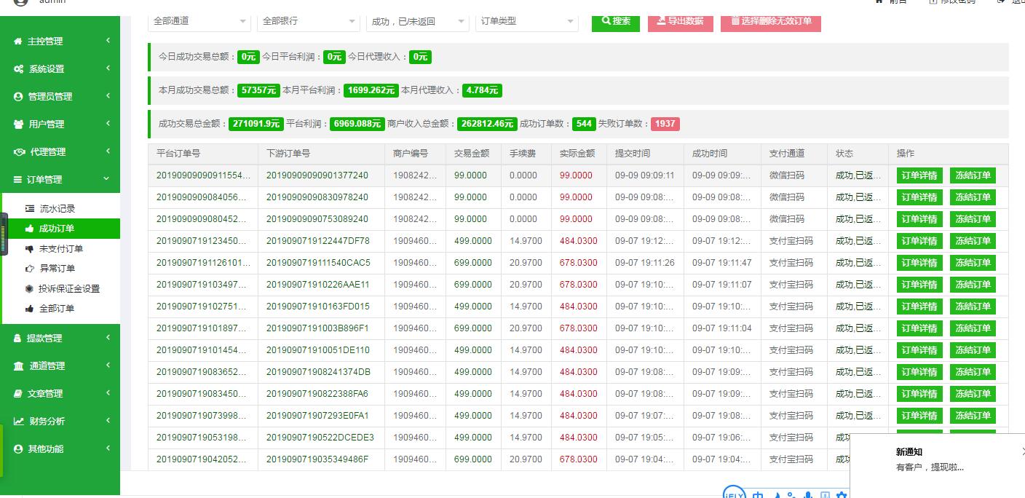Click the book icon beside 文章管理

click(18, 394)
